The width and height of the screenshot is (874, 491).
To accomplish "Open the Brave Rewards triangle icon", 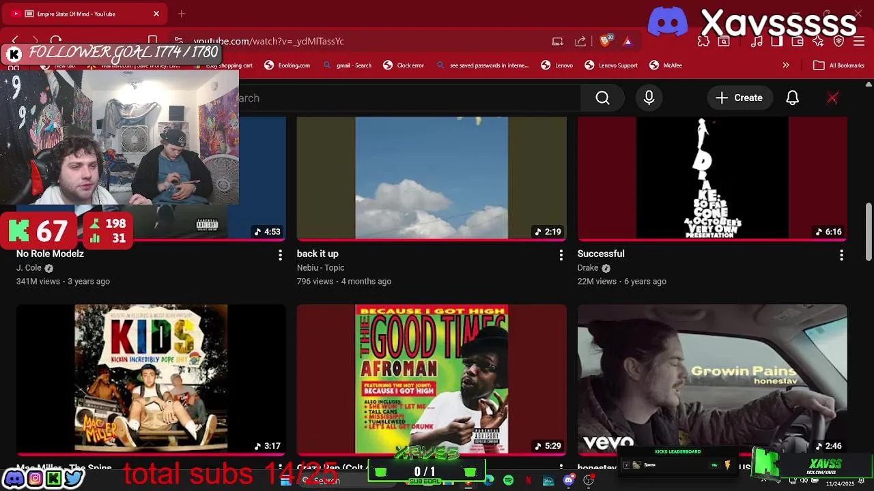I will tap(628, 41).
